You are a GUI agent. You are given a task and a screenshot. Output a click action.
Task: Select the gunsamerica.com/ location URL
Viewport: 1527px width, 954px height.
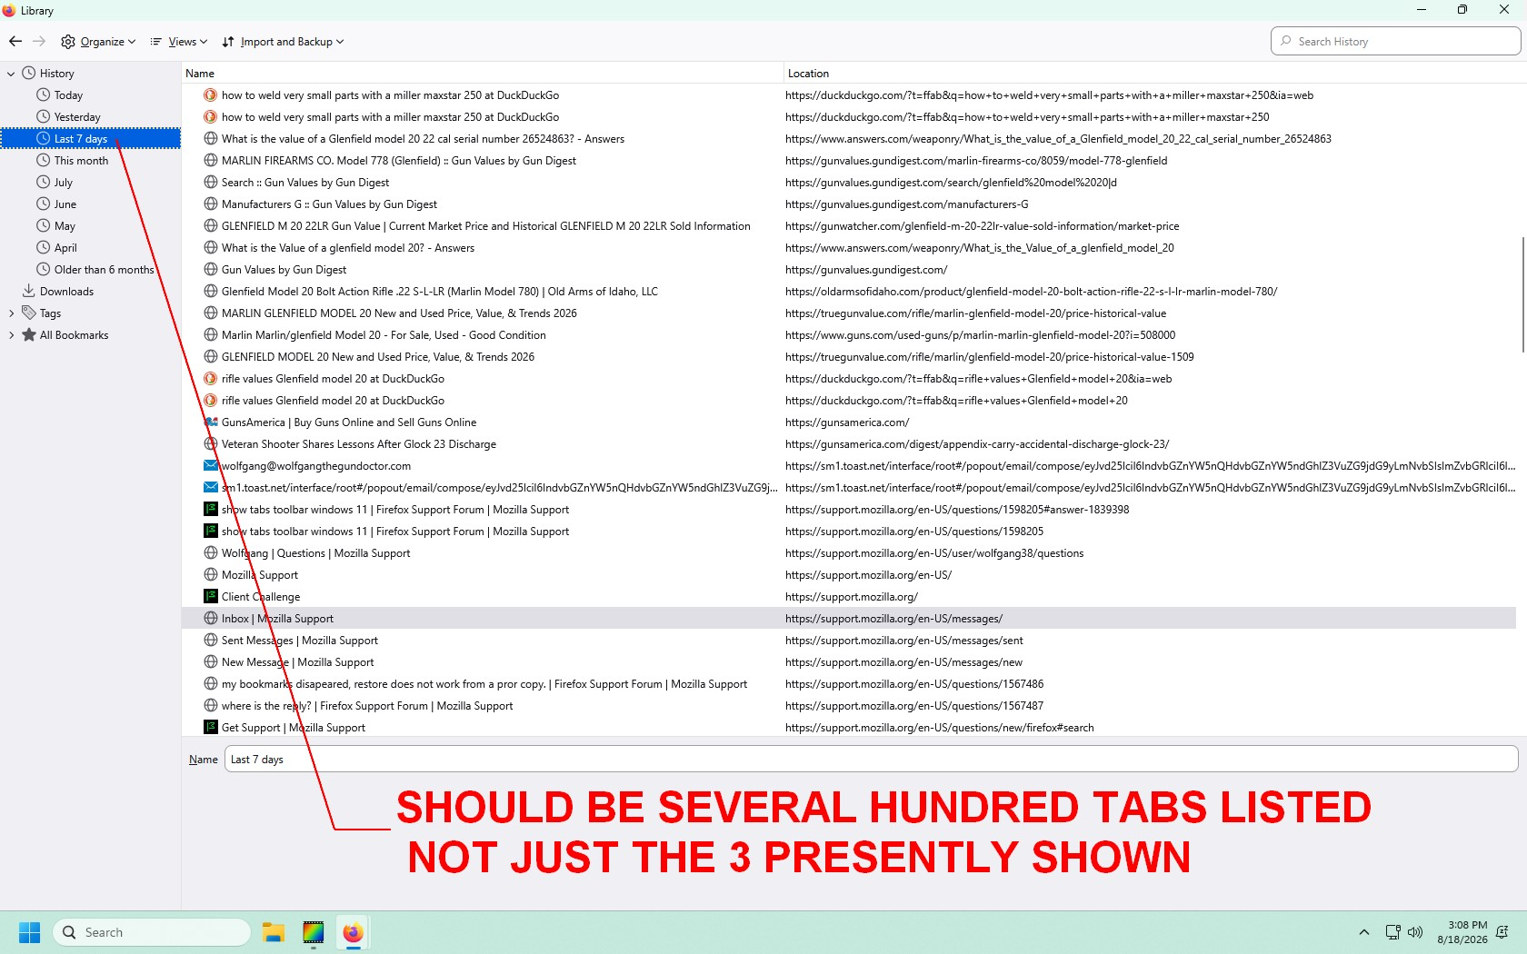847,422
